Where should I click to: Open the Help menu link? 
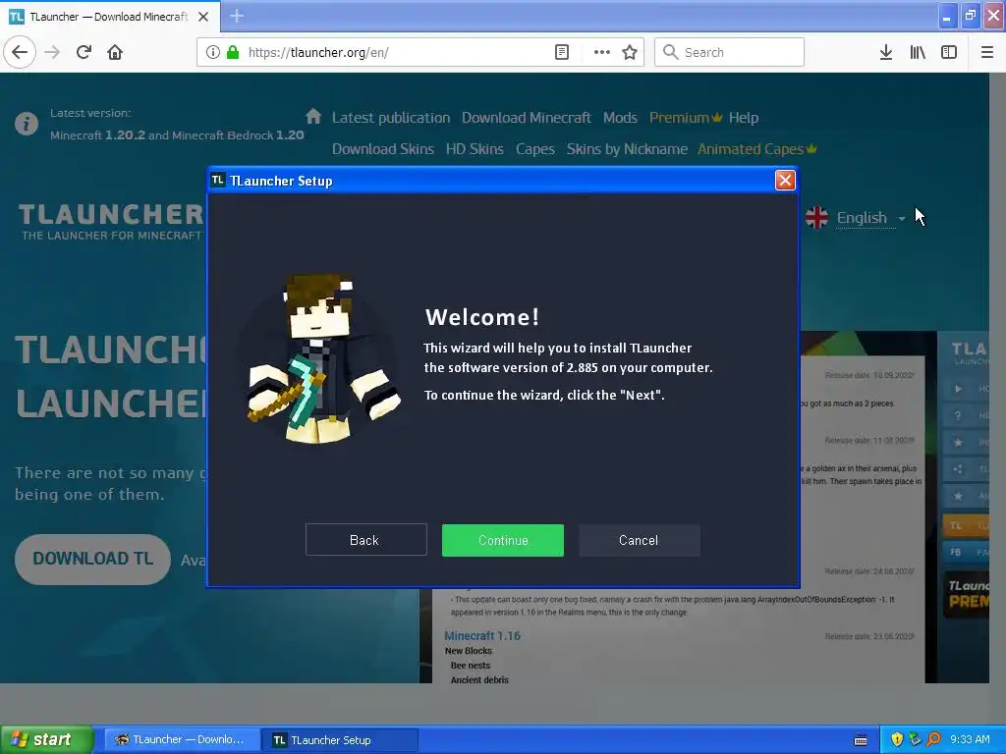(x=744, y=118)
